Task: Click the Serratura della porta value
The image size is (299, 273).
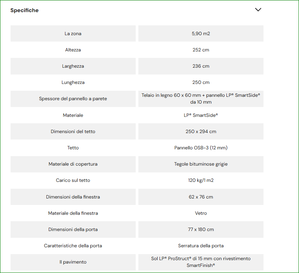Action: [x=201, y=246]
